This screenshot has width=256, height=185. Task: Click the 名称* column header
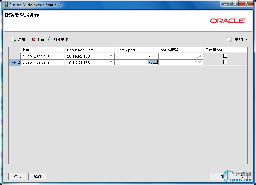point(42,50)
